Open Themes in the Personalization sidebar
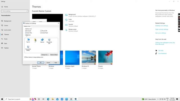The height and width of the screenshot is (101, 180). (x=6, y=35)
